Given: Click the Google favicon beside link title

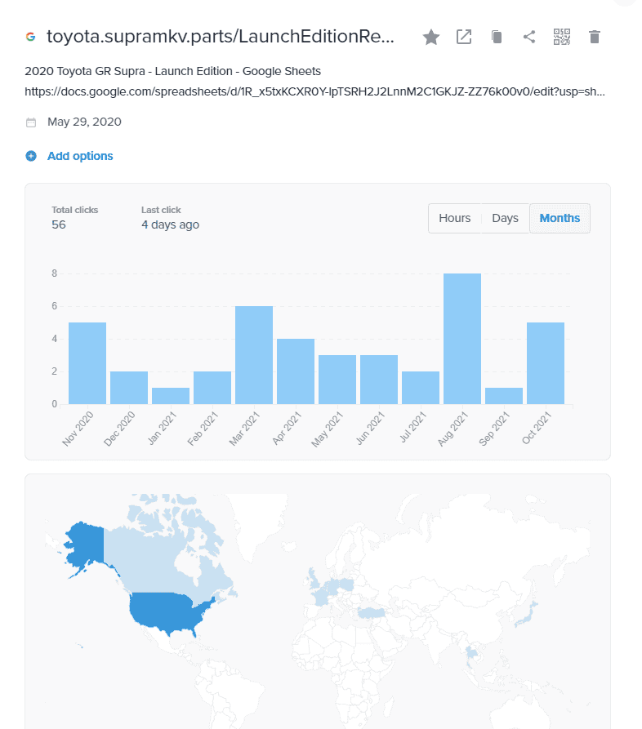Looking at the screenshot, I should (31, 37).
